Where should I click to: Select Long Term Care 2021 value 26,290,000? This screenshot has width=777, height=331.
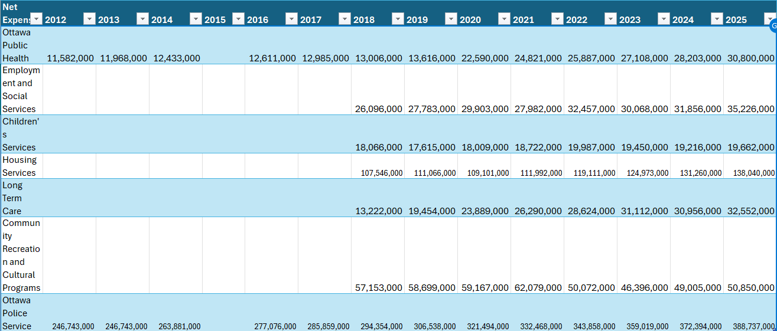[538, 211]
